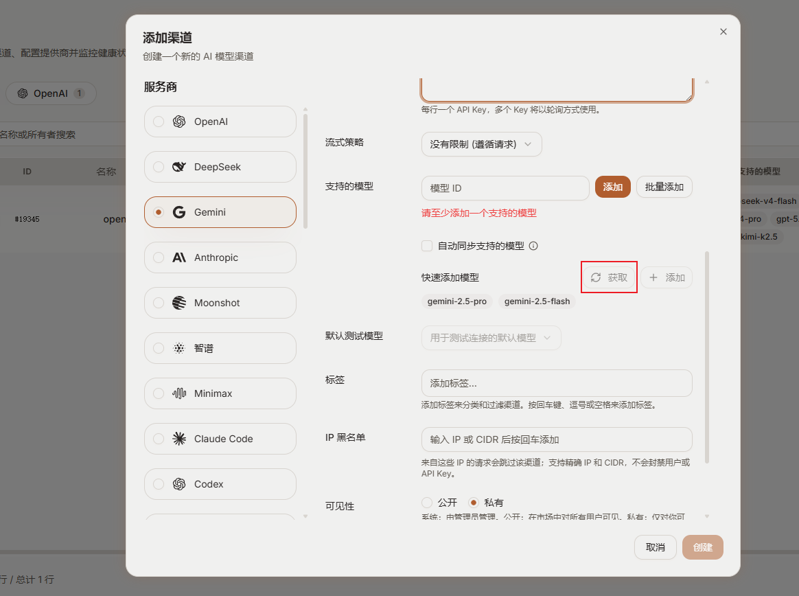
Task: Click the ID column header in background table
Action: point(27,171)
